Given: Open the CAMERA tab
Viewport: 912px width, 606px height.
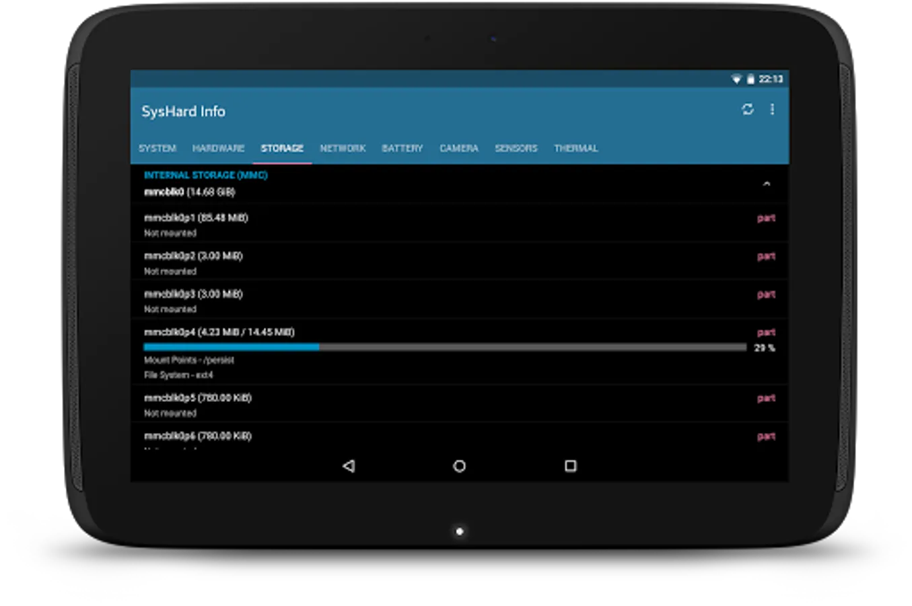Looking at the screenshot, I should pos(459,148).
